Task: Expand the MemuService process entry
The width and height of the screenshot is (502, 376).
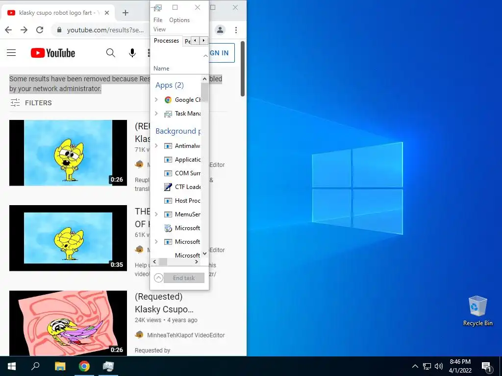Action: pos(156,214)
